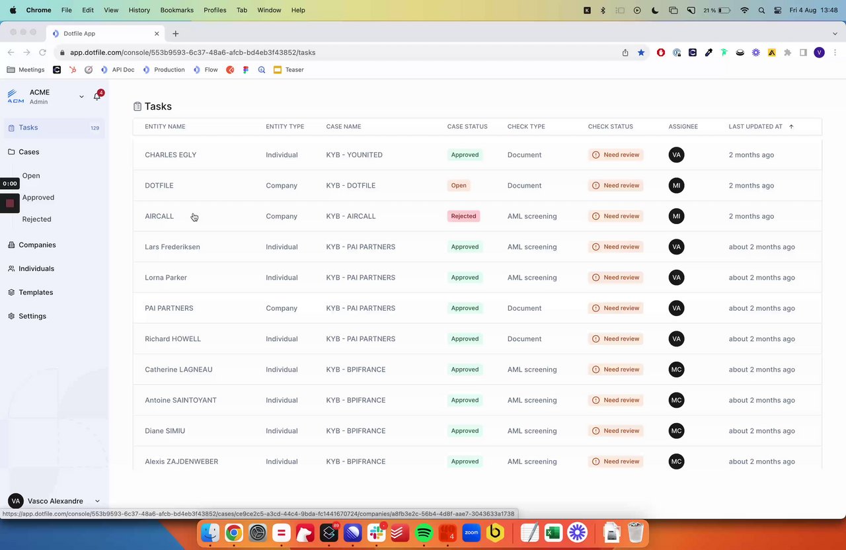This screenshot has width=846, height=550.
Task: Expand Vasco Alexandre user menu chevron
Action: [x=97, y=501]
